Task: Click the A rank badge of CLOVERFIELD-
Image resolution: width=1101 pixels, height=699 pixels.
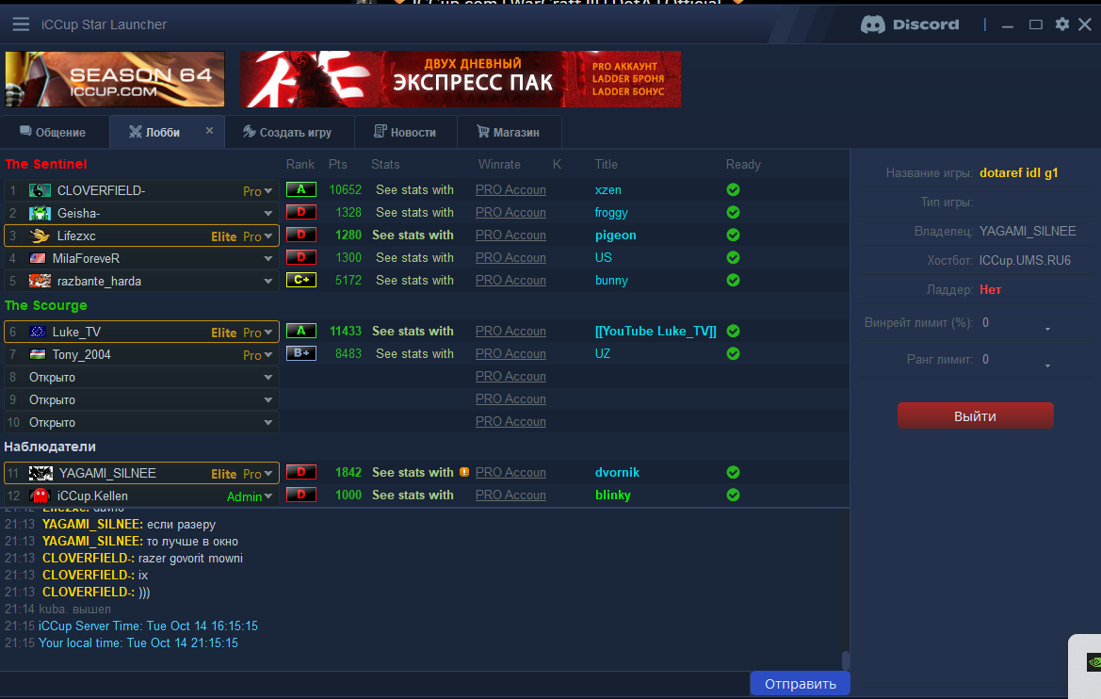Action: point(301,189)
